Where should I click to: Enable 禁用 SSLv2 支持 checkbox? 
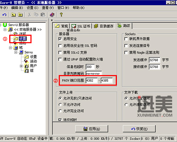(x=60, y=52)
